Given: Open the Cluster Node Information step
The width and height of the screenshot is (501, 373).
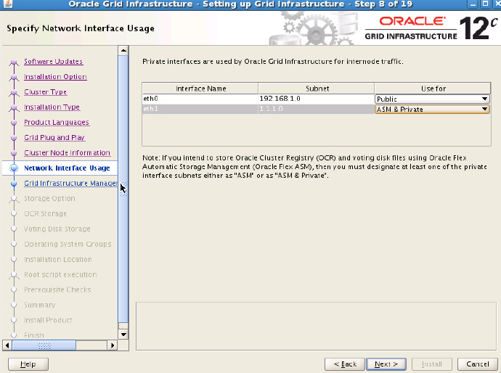Looking at the screenshot, I should pos(67,152).
